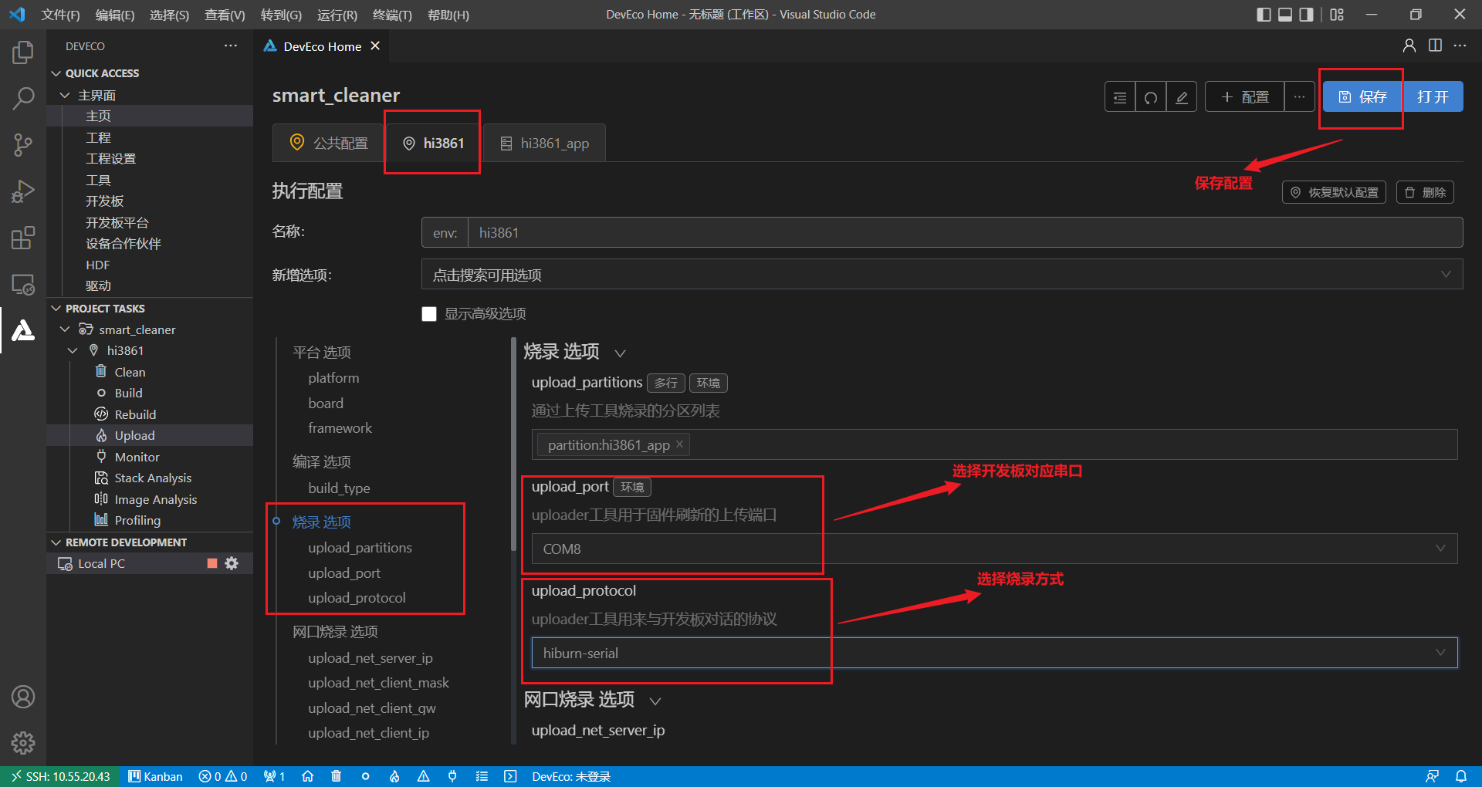
Task: Click the refresh icon in config toolbar
Action: (x=1151, y=97)
